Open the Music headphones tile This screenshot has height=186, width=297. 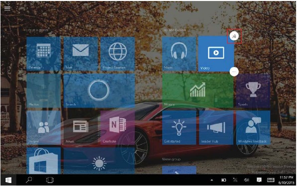[179, 54]
